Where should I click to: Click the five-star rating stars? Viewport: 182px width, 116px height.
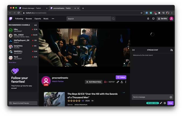point(74,101)
